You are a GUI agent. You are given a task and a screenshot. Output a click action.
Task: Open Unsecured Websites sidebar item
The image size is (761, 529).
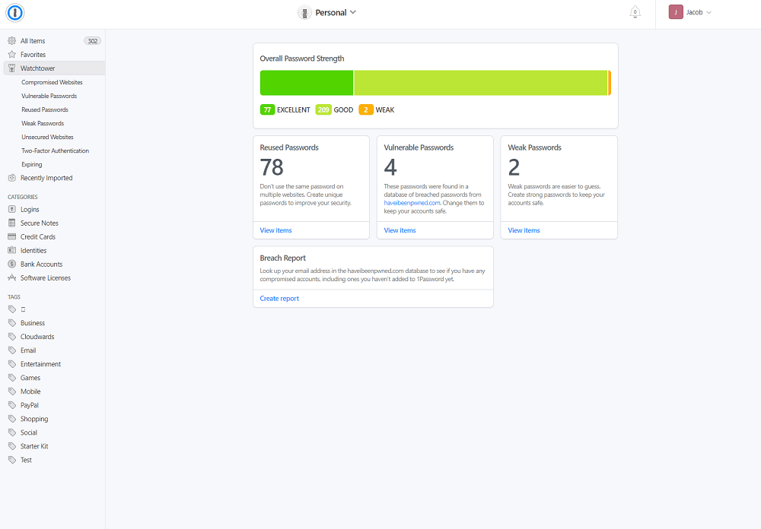click(x=47, y=137)
